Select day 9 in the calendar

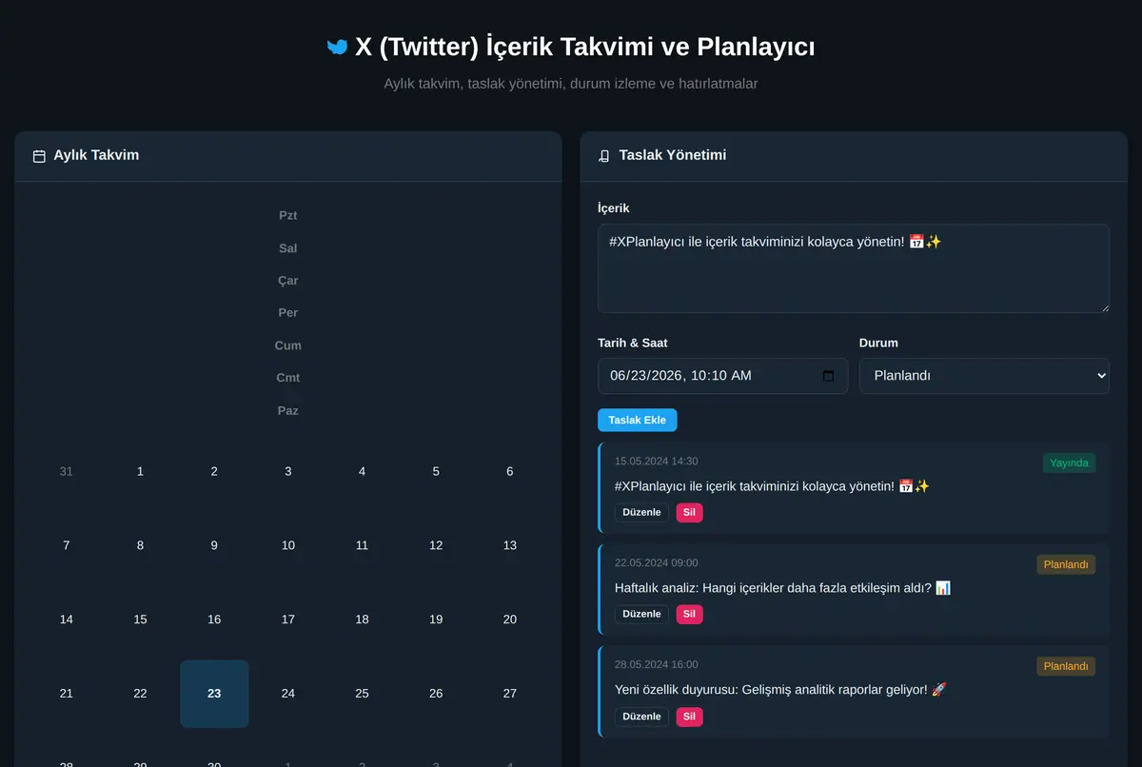[x=214, y=545]
